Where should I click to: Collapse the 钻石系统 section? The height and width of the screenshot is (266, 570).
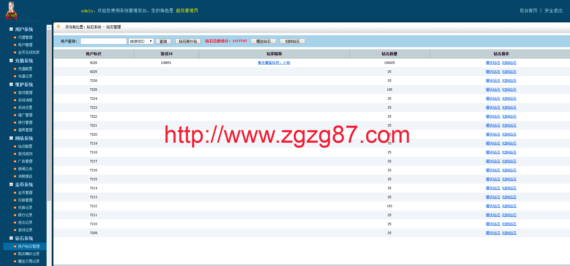click(11, 238)
